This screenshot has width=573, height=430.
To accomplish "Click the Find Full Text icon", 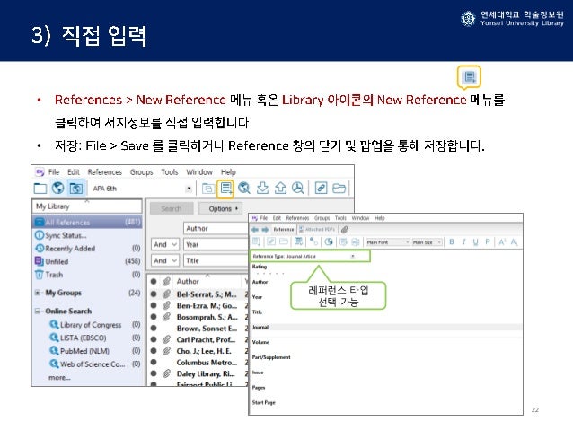I will coord(300,188).
